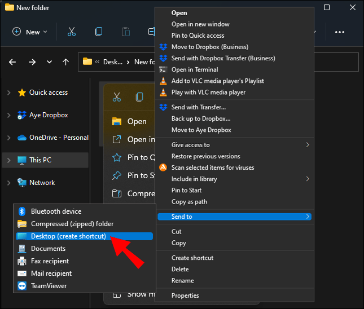Select Network in the navigation pane
Image resolution: width=364 pixels, height=309 pixels.
[x=42, y=183]
